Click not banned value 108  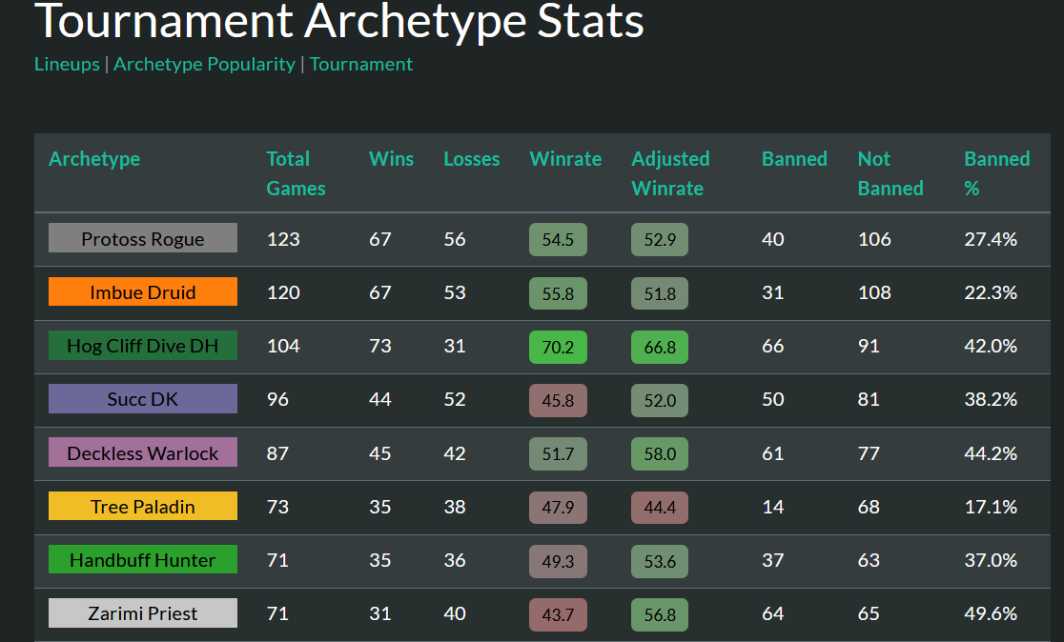[x=874, y=292]
